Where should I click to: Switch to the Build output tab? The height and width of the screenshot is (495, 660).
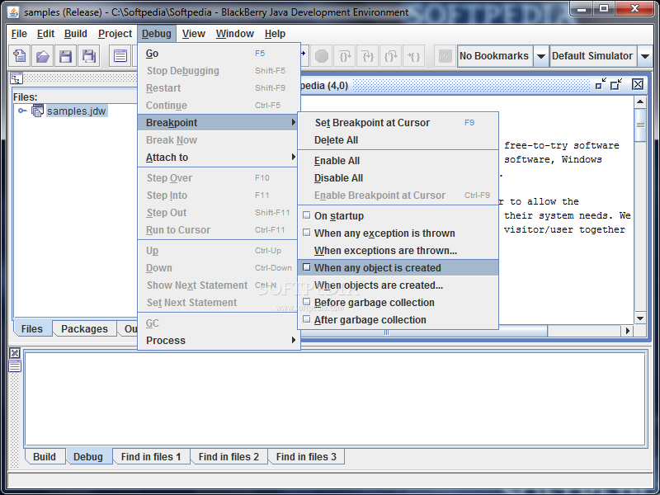45,457
